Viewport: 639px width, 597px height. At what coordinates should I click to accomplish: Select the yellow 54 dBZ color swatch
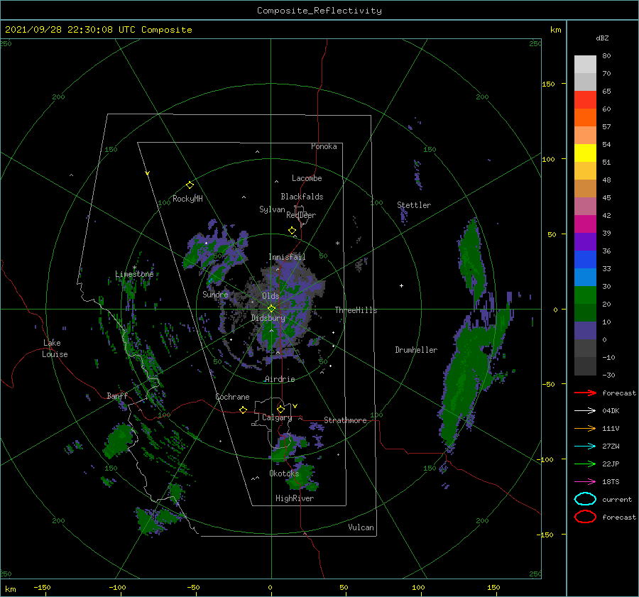click(x=585, y=153)
